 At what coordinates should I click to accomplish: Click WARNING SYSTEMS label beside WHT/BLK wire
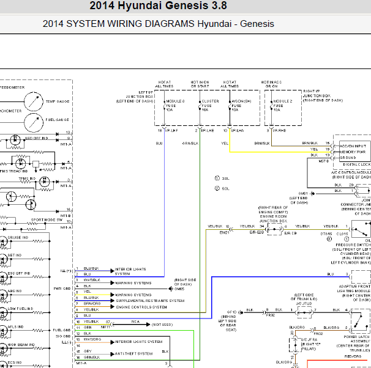(x=133, y=283)
